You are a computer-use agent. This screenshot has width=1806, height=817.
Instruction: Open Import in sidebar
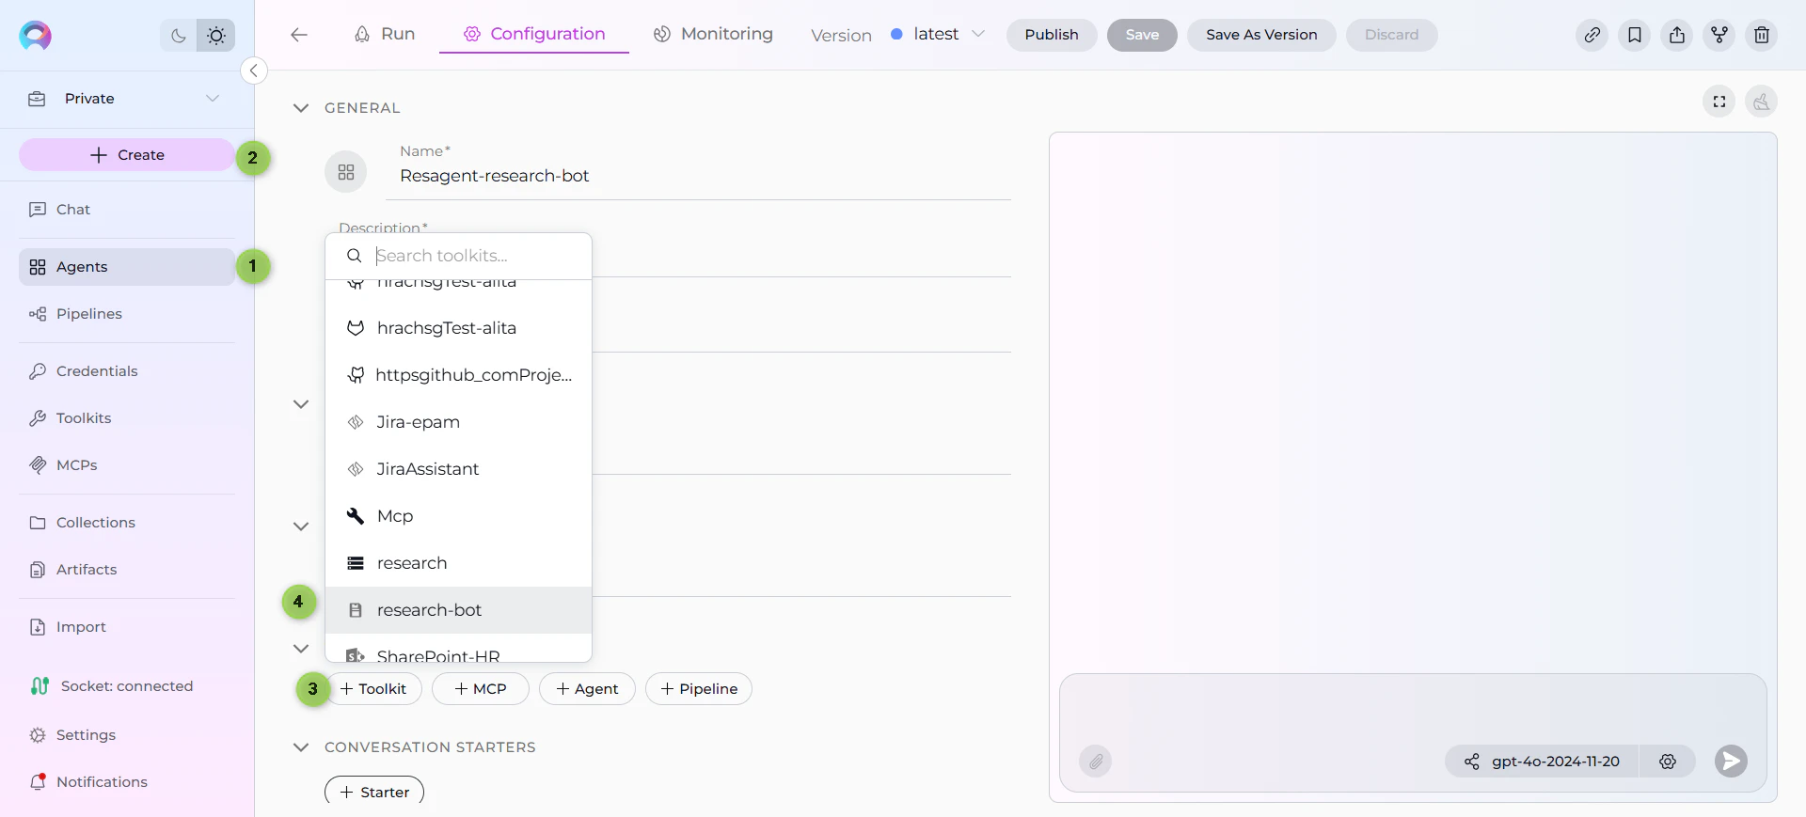click(127, 627)
